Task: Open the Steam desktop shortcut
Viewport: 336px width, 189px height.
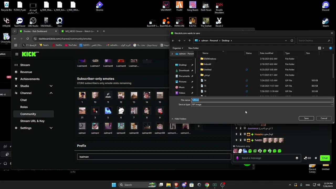Action: tap(326, 22)
